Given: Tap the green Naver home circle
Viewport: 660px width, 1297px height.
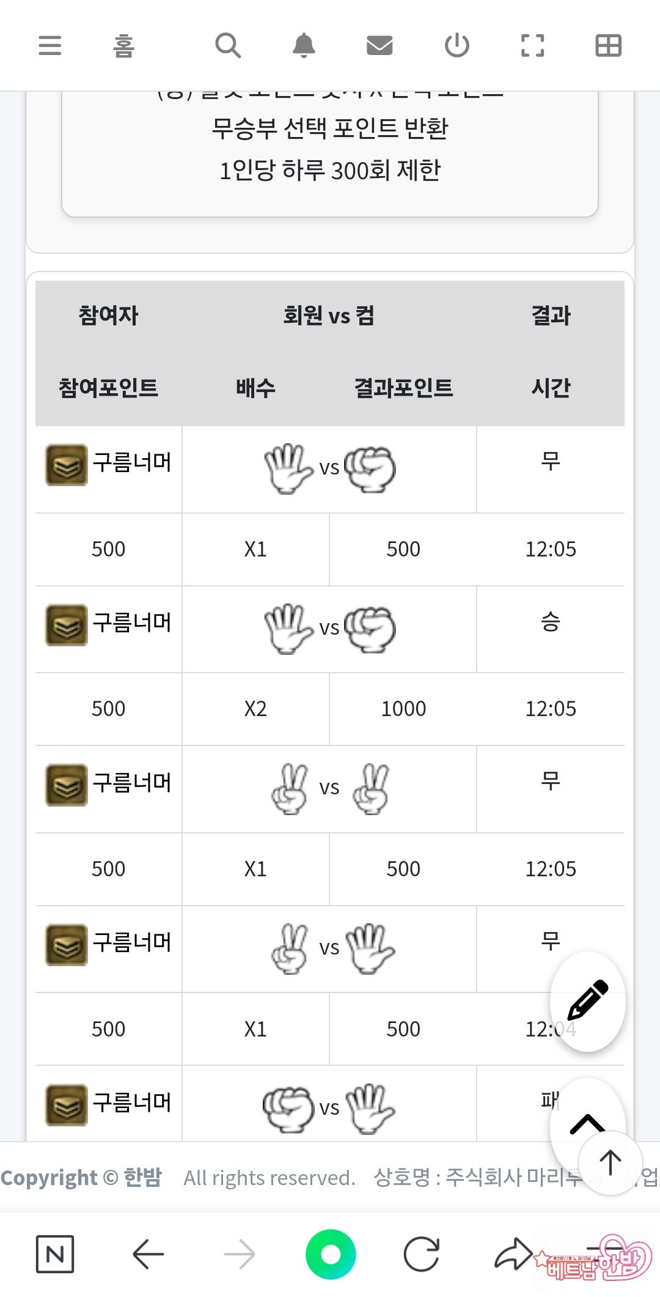Looking at the screenshot, I should (331, 1254).
